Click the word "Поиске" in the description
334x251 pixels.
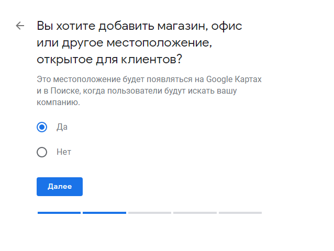[x=63, y=91]
